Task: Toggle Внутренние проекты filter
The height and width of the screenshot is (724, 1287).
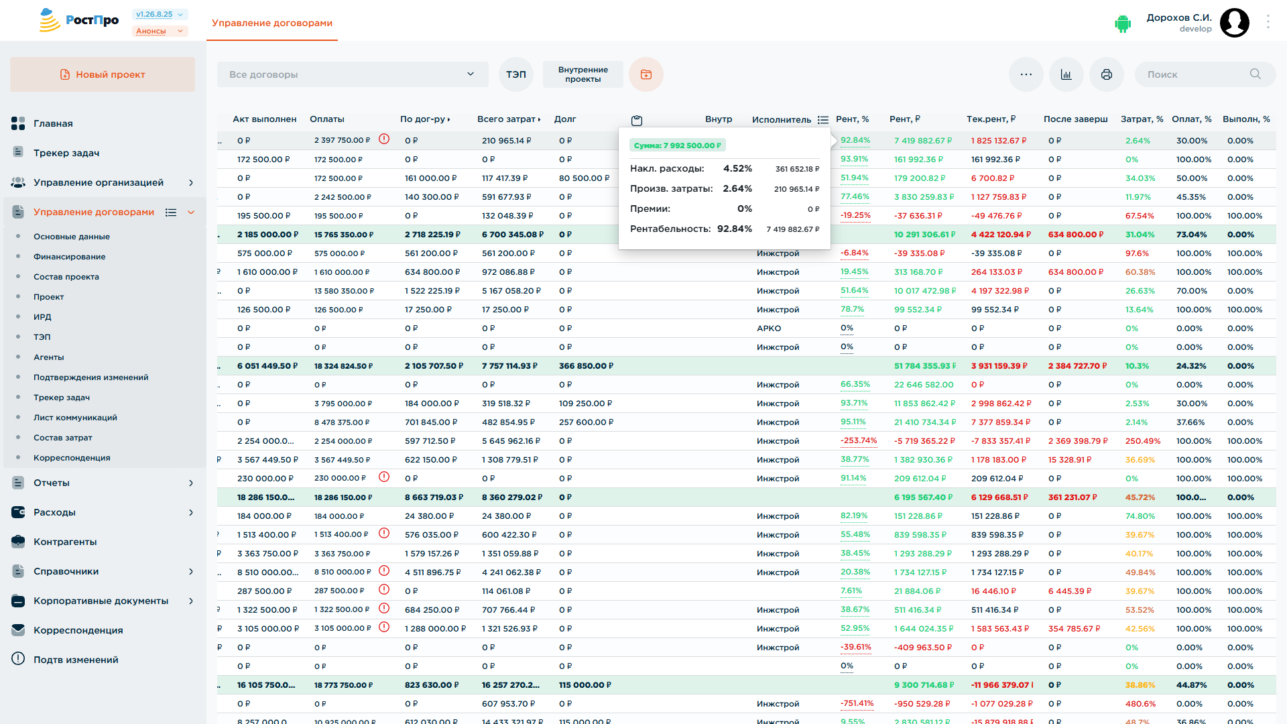Action: pyautogui.click(x=583, y=74)
